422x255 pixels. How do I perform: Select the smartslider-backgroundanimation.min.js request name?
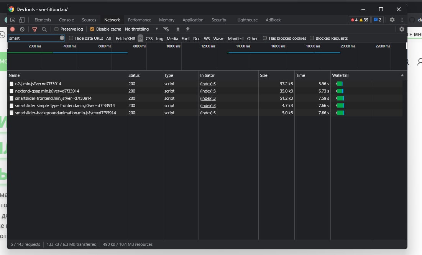(x=66, y=113)
